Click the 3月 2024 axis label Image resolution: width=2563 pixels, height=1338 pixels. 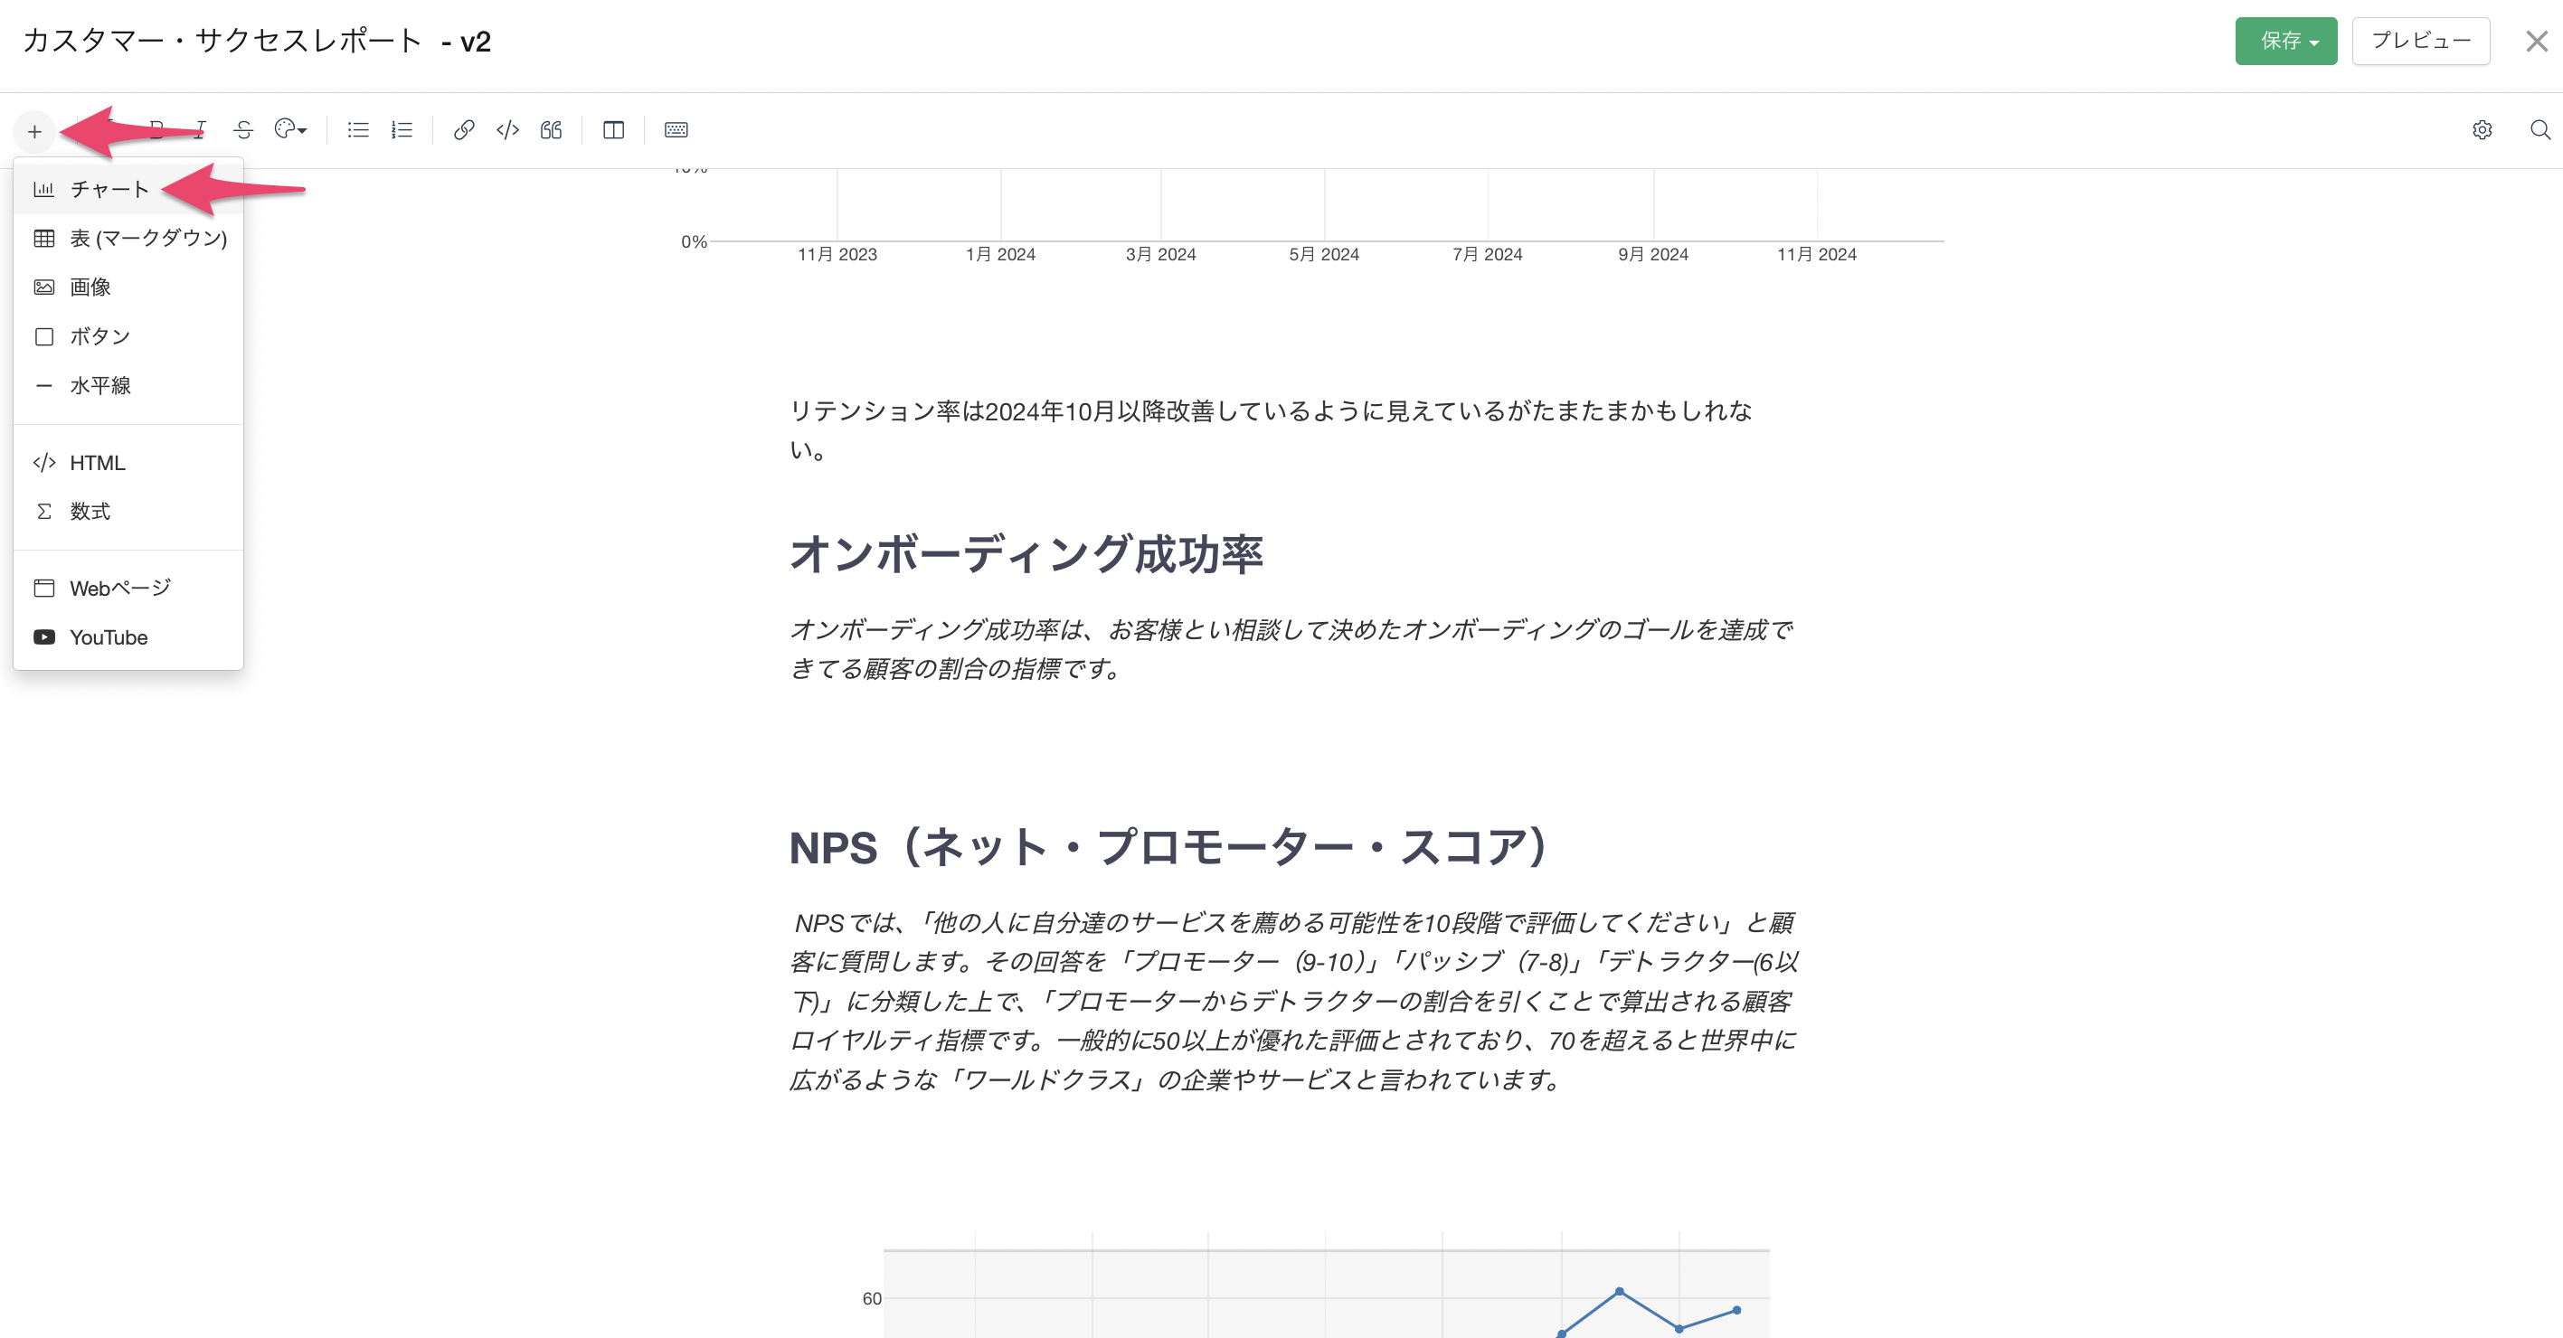1160,255
